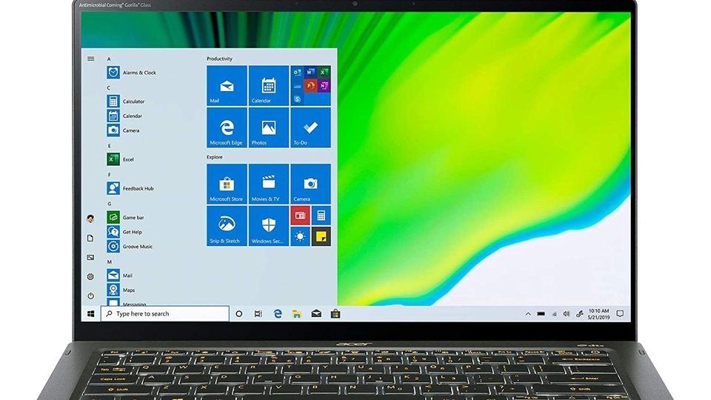Open the small red News tile
The height and width of the screenshot is (400, 711).
(x=300, y=216)
